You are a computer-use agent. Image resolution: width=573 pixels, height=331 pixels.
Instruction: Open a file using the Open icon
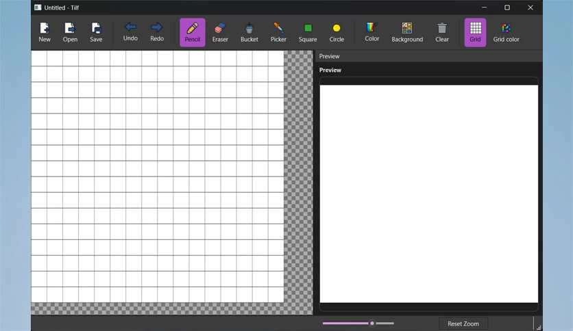(70, 32)
